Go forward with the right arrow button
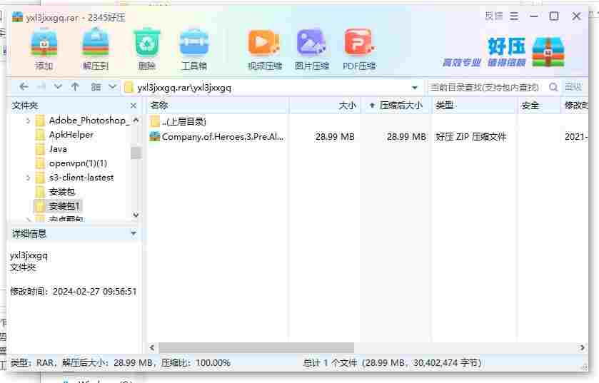Viewport: 599px width, 383px height. pyautogui.click(x=41, y=87)
